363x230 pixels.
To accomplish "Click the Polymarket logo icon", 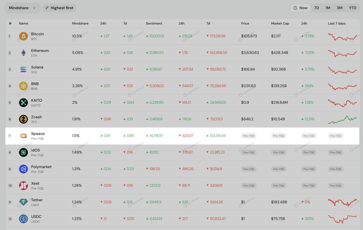I will pyautogui.click(x=23, y=169).
